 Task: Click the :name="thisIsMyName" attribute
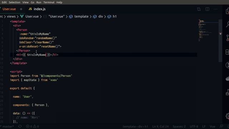pyautogui.click(x=35, y=34)
